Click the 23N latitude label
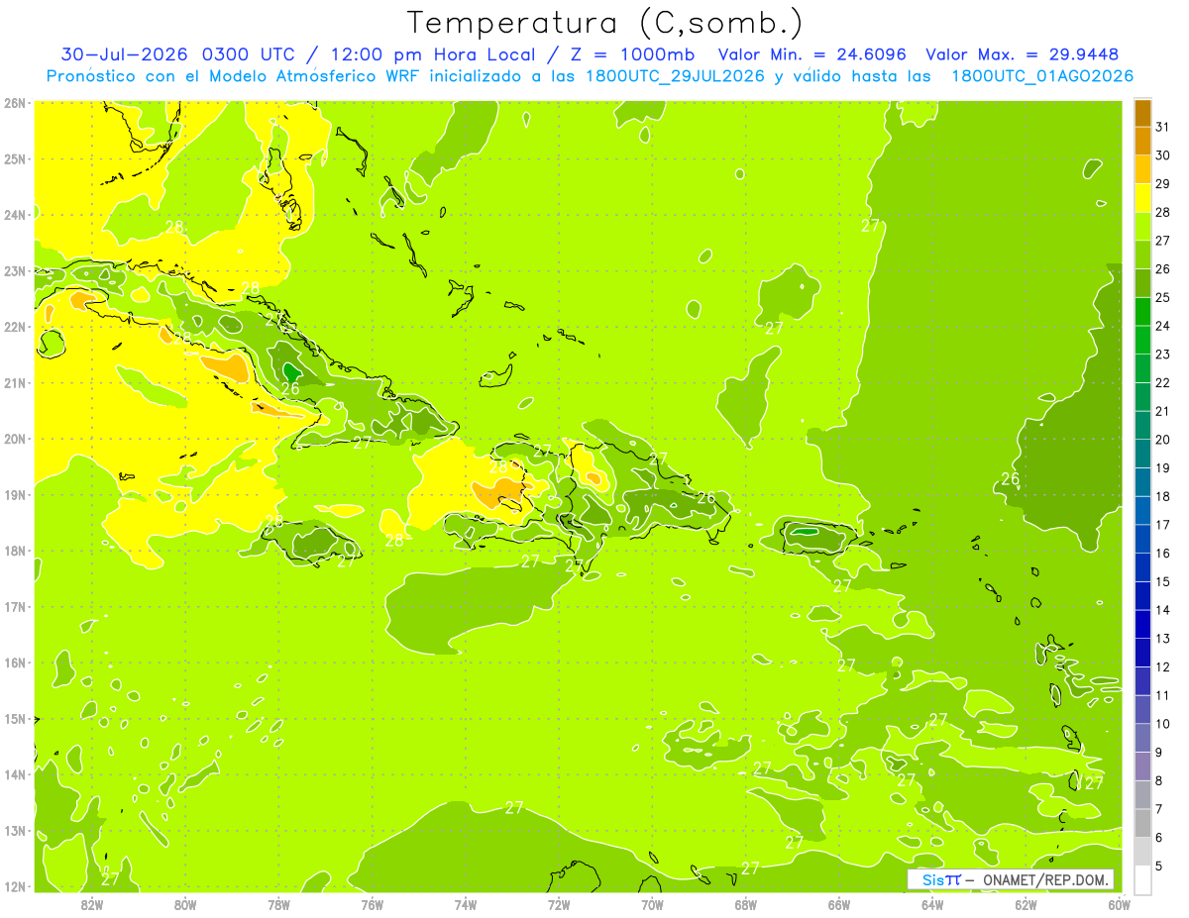The image size is (1189, 918). (x=15, y=270)
